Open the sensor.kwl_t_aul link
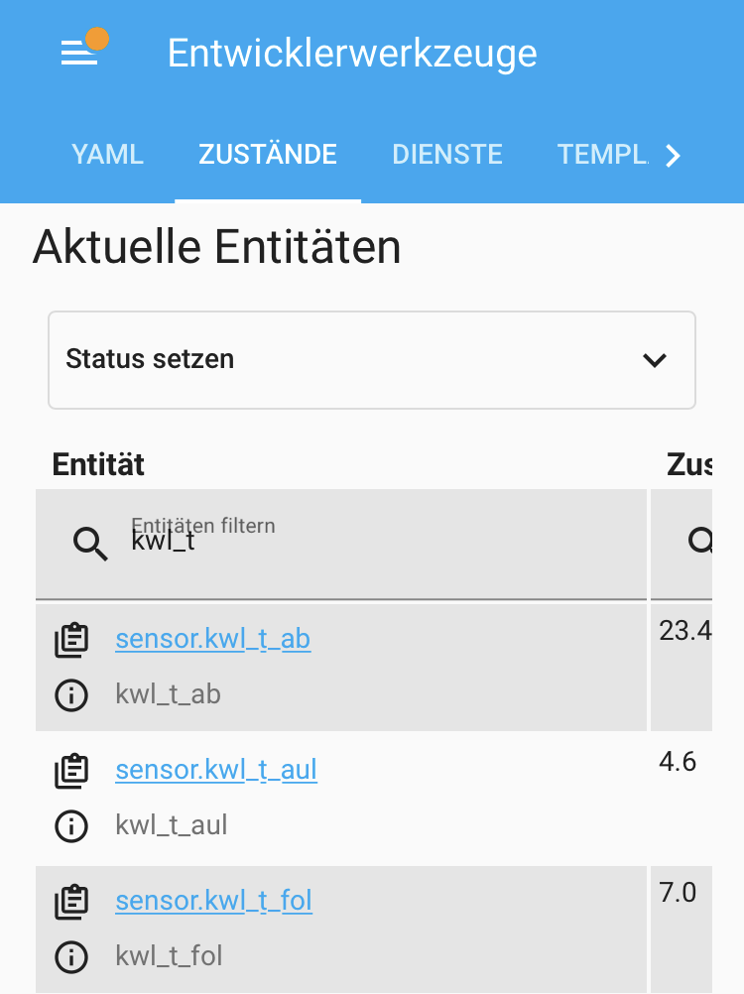 216,770
